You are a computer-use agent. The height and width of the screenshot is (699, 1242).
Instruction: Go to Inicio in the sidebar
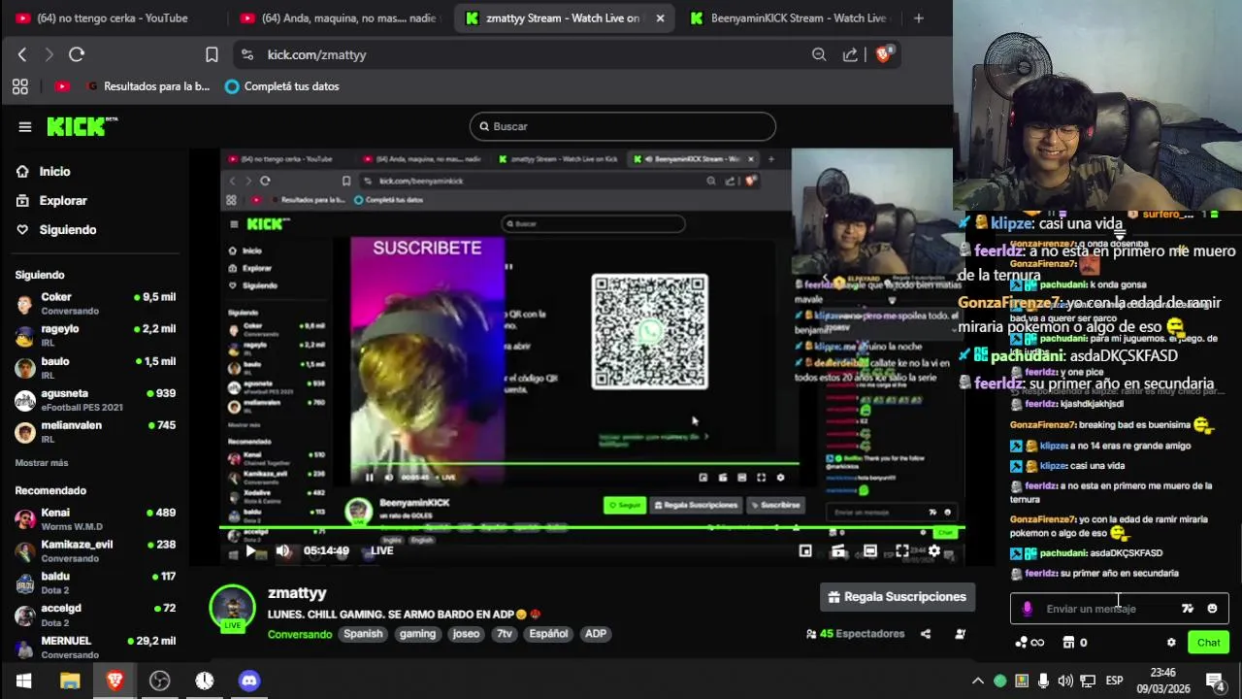pos(44,171)
